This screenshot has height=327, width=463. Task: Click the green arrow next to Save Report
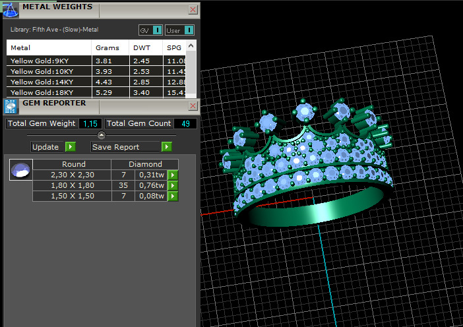[x=167, y=146]
